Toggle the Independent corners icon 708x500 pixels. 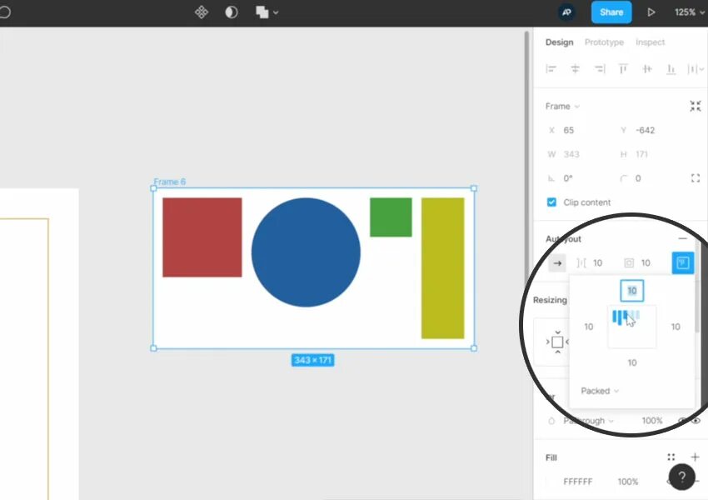pyautogui.click(x=696, y=178)
